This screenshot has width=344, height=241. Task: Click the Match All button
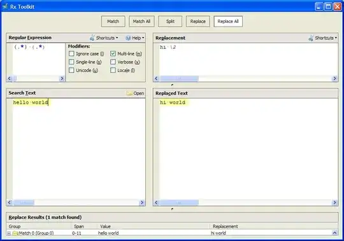coord(141,22)
